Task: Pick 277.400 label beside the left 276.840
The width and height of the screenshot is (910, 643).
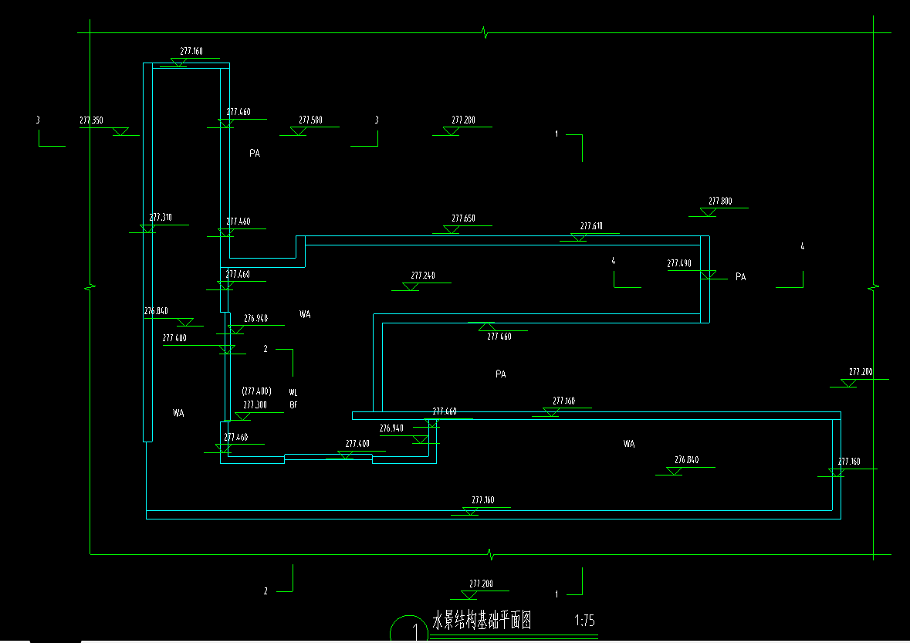Action: point(174,338)
